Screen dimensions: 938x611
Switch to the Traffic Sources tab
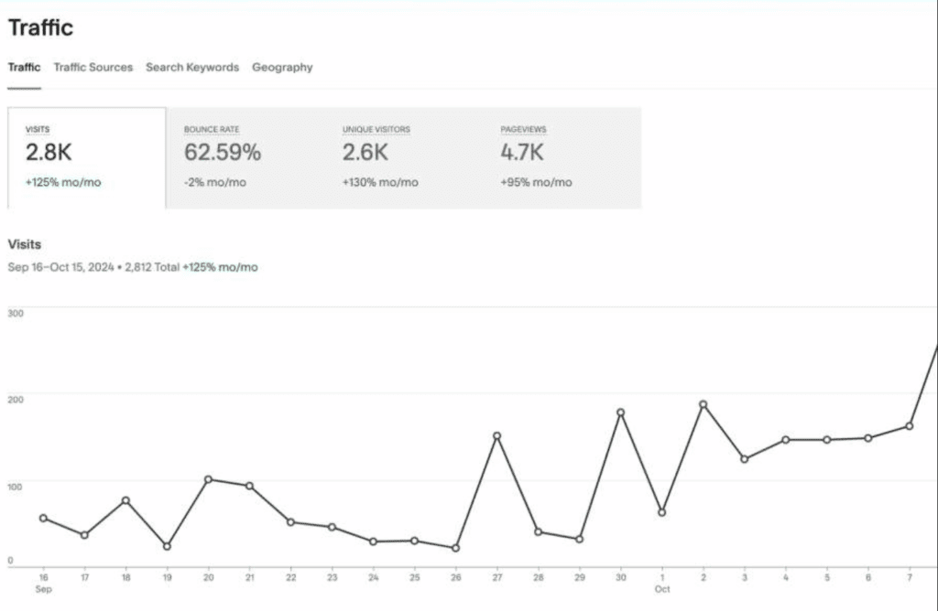point(93,67)
